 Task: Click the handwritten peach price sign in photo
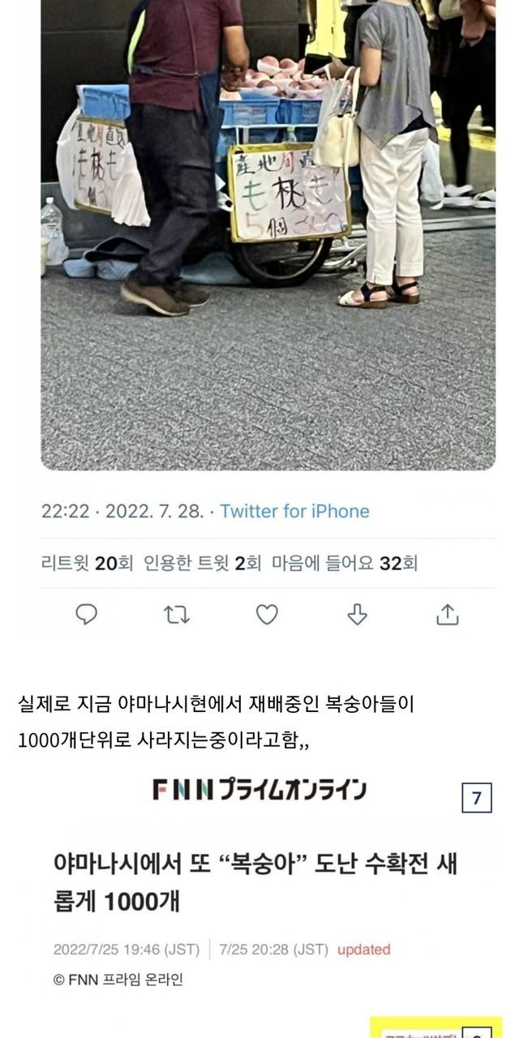[290, 193]
